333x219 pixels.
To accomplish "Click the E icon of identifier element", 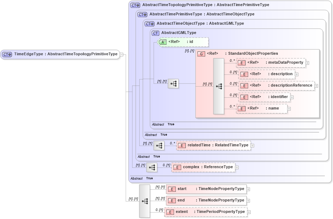I will click(244, 97).
